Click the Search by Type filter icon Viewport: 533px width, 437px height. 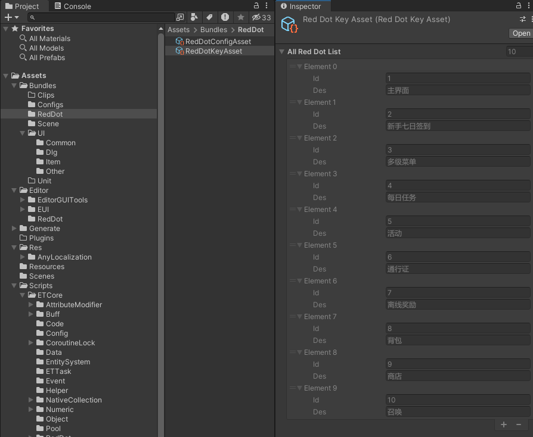[x=195, y=17]
